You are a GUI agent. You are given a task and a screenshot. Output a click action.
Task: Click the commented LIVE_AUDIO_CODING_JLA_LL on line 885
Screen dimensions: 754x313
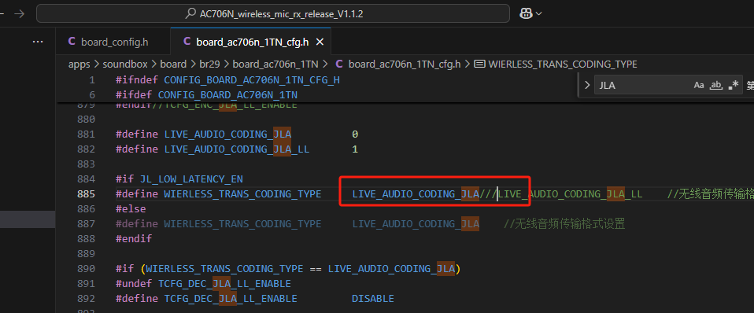(570, 193)
